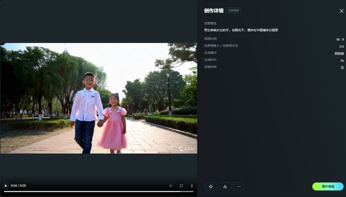
Task: Click the video frame of two children
Action: point(98,98)
